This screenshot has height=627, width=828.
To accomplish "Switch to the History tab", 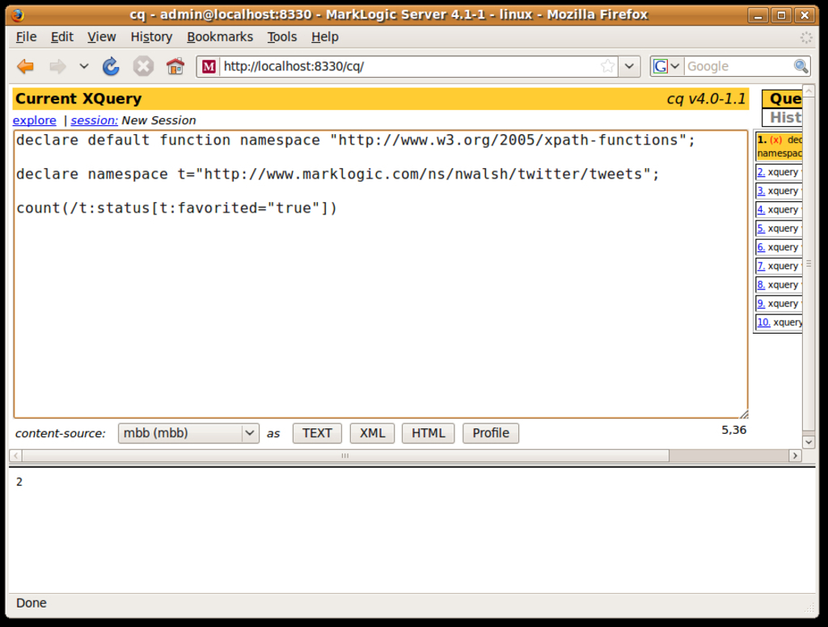I will 784,117.
